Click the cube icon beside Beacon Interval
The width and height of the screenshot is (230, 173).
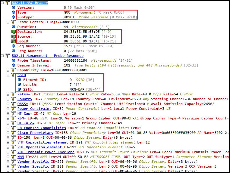coord(14,65)
